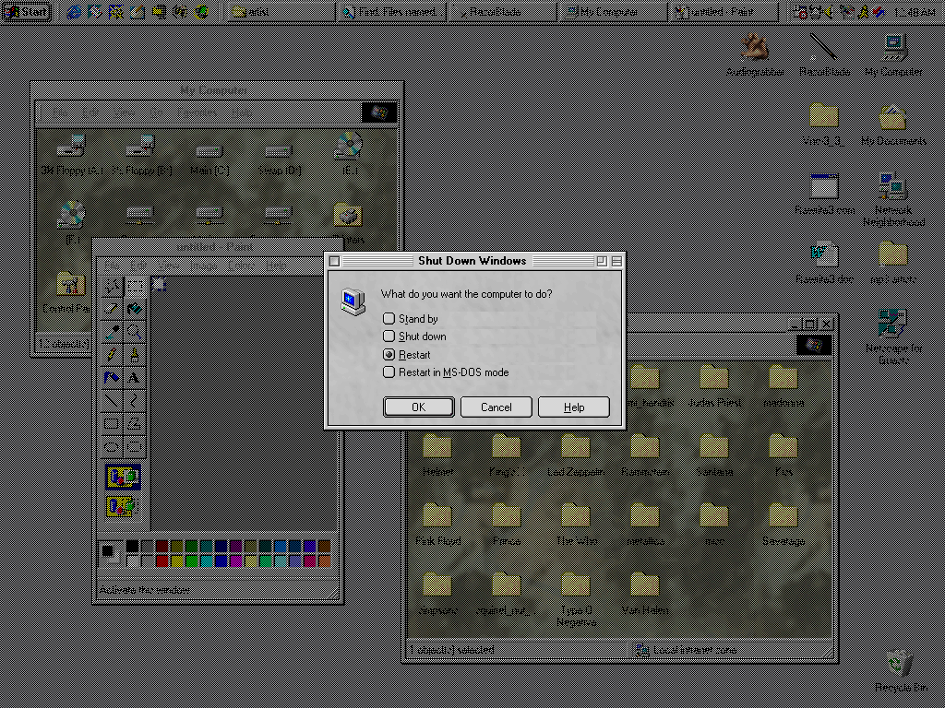The width and height of the screenshot is (945, 708).
Task: Open the Colors menu in Paint
Action: coord(242,265)
